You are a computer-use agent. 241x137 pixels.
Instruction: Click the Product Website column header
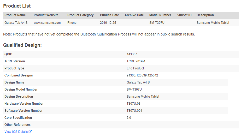[x=46, y=15]
